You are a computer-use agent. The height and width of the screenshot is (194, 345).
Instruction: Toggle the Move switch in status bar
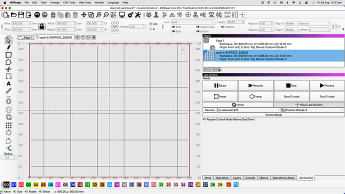pyautogui.click(x=2, y=191)
